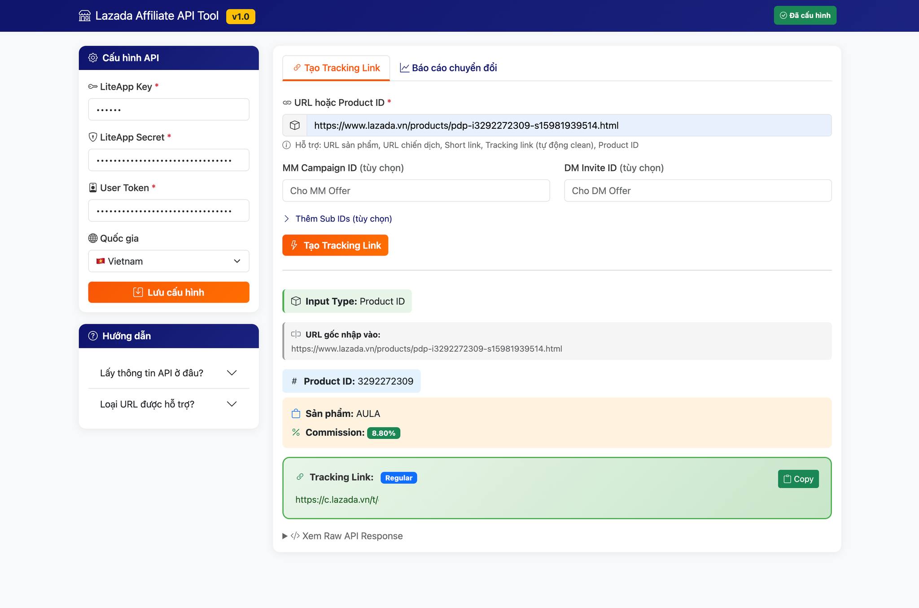Click the 8.80% commission badge
Viewport: 919px width, 608px height.
tap(384, 433)
